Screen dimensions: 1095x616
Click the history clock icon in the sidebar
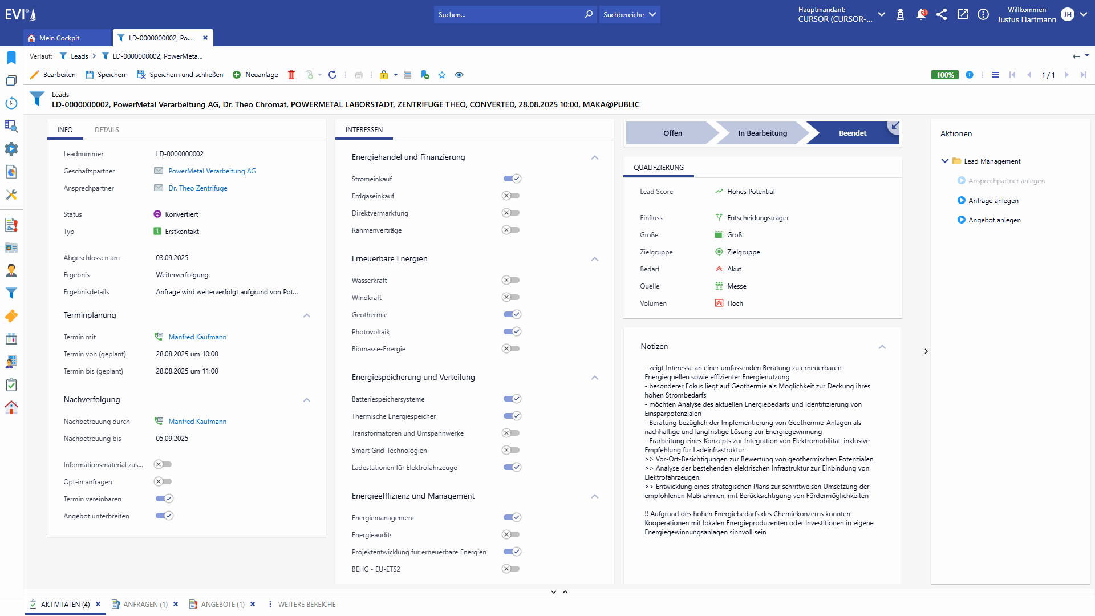(11, 103)
